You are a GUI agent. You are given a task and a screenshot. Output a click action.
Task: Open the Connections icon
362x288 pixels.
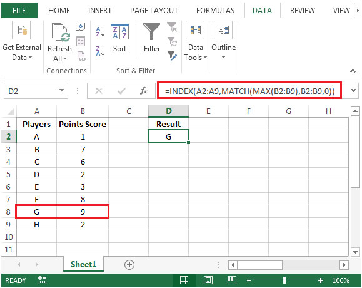click(x=81, y=27)
